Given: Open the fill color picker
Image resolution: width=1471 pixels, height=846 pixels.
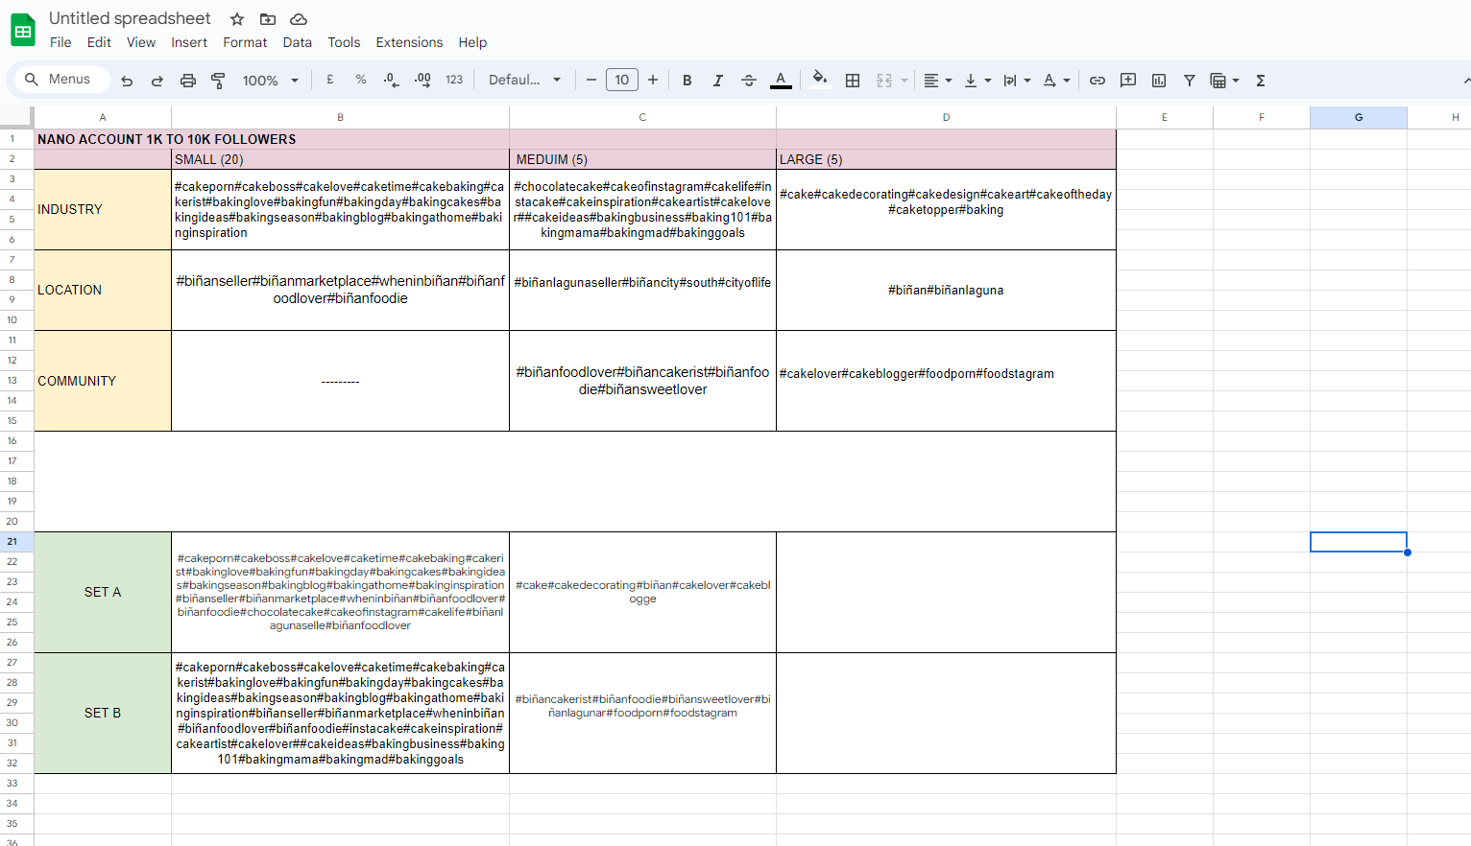Looking at the screenshot, I should click(x=819, y=81).
